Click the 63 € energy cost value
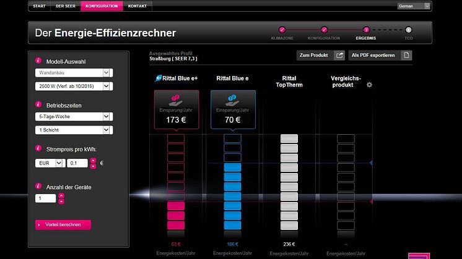The image size is (462, 259). pyautogui.click(x=176, y=244)
